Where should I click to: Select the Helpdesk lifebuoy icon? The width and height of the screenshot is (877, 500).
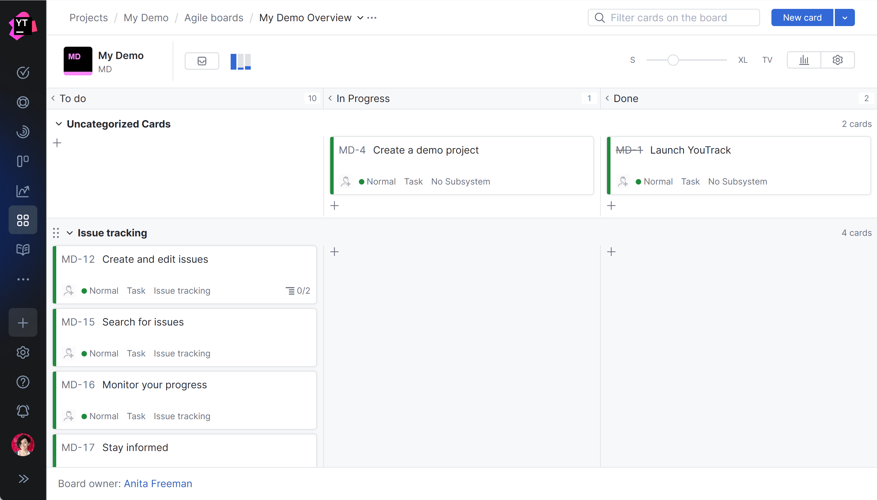point(23,102)
